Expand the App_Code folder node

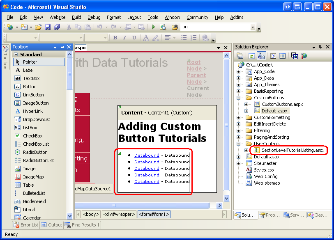coord(239,71)
